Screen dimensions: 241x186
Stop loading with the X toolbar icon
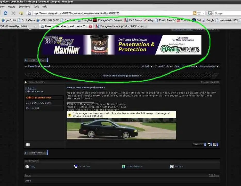[13, 13]
